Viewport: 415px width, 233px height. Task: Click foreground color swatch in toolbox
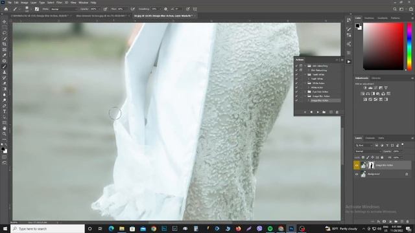3,150
